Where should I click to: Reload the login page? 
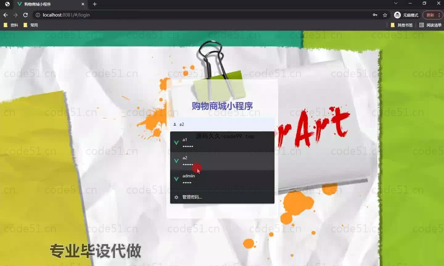tap(26, 15)
